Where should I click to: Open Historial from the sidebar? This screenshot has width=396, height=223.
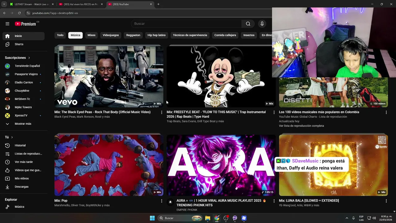coord(24,145)
